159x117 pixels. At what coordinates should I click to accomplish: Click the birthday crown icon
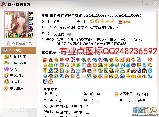pyautogui.click(x=117, y=94)
